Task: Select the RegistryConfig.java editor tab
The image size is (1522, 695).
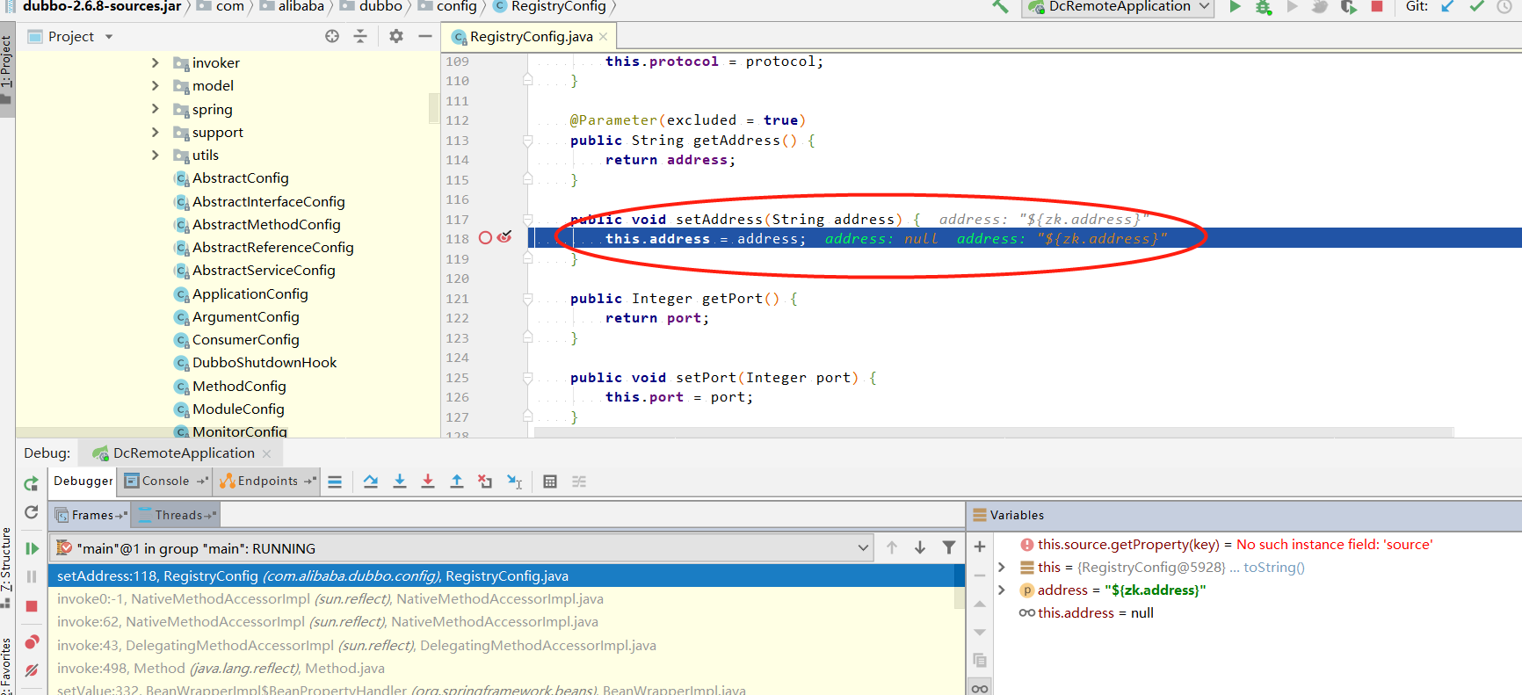Action: pyautogui.click(x=531, y=37)
